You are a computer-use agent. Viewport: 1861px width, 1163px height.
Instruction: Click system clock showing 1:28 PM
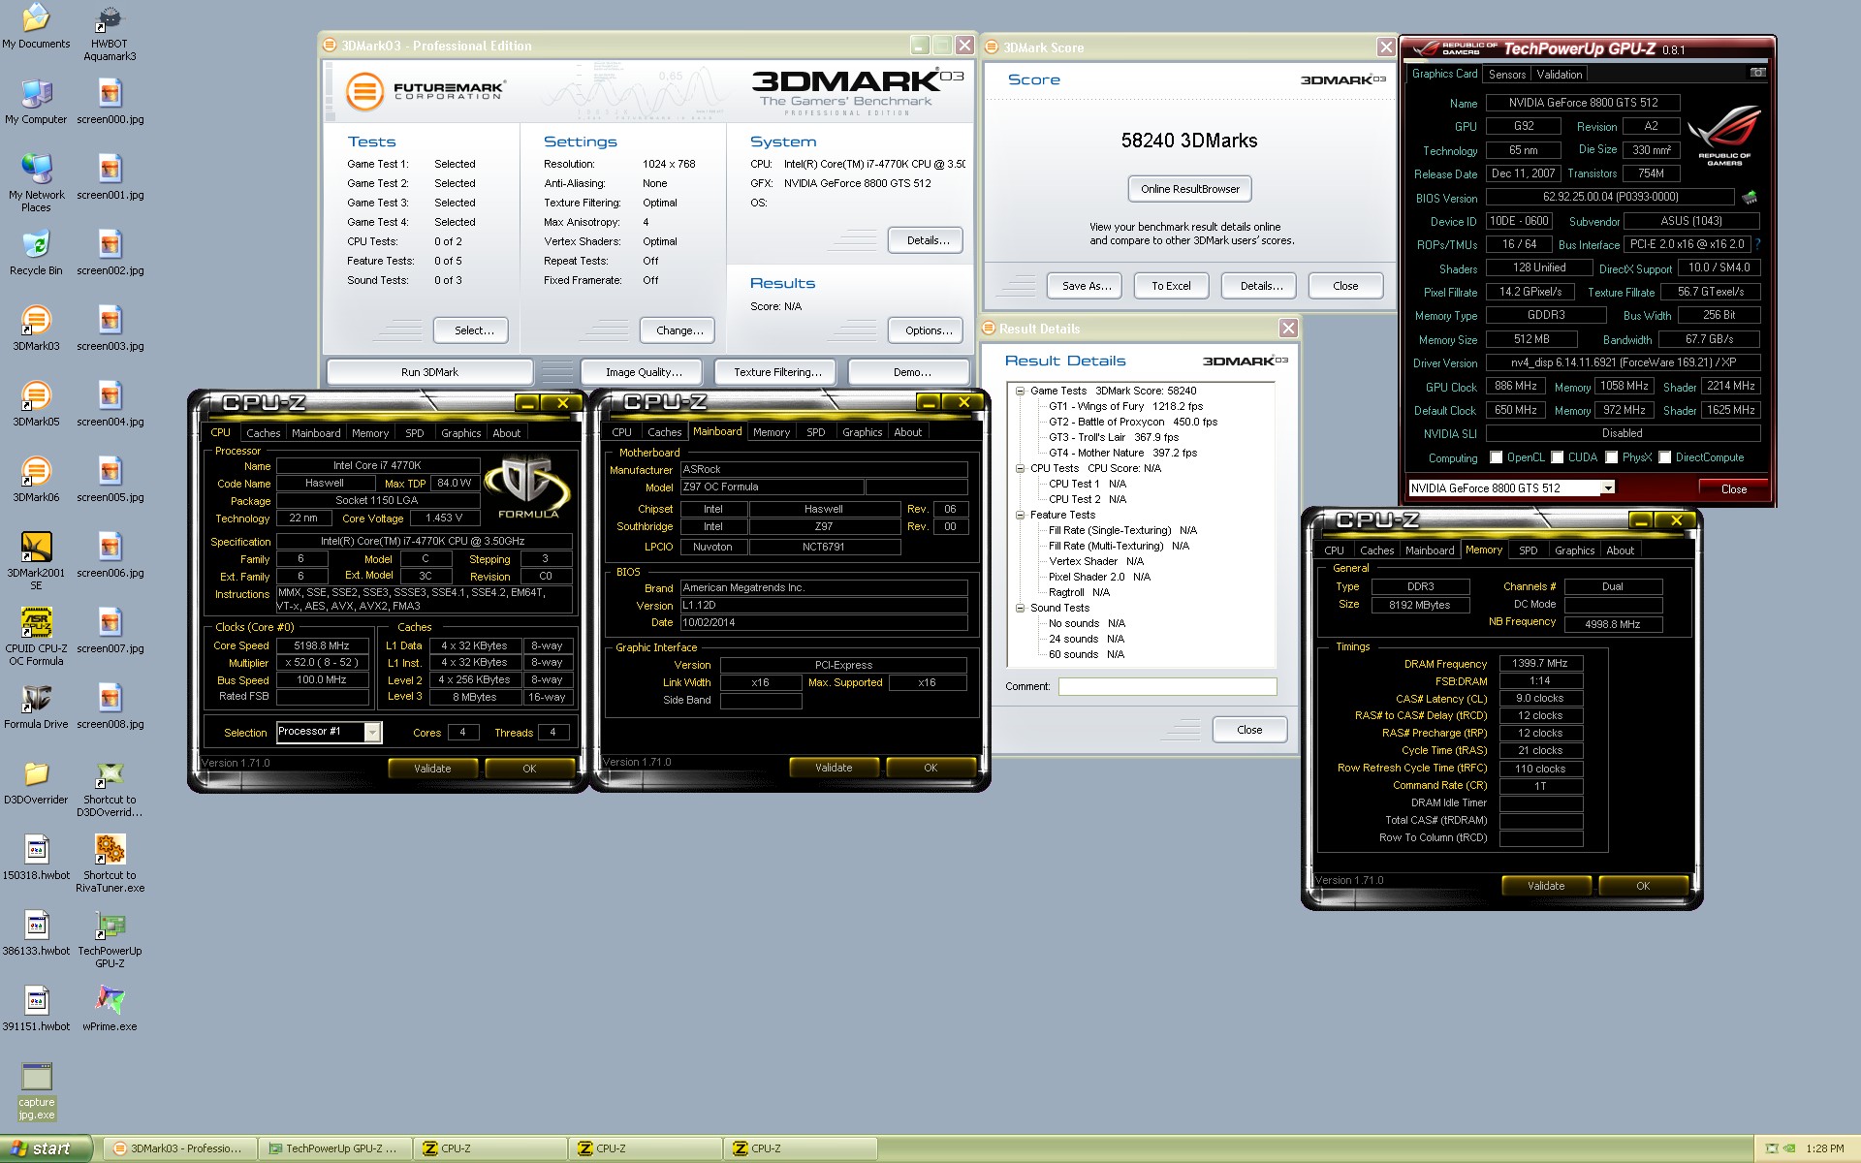(1824, 1148)
